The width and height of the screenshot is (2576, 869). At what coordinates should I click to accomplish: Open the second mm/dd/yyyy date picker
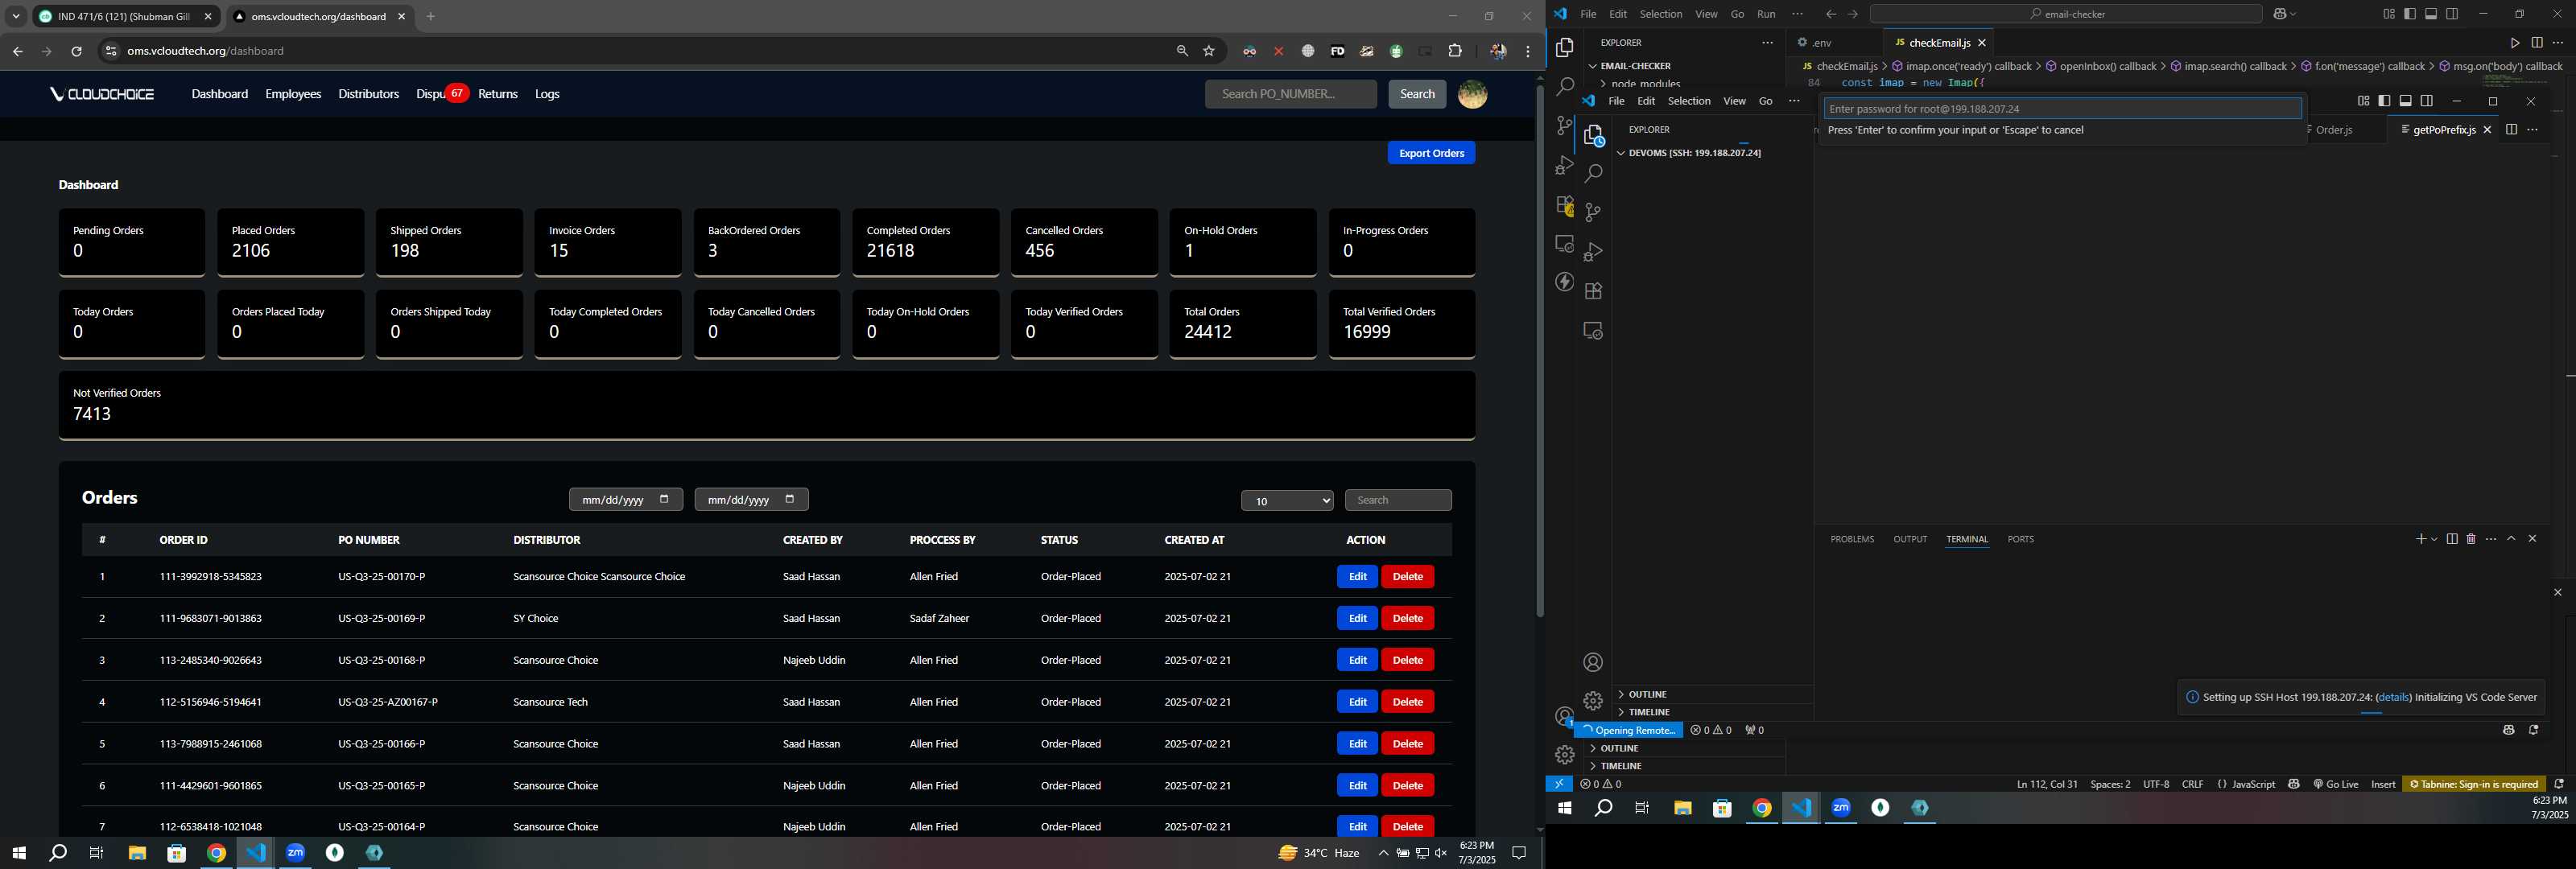(x=751, y=500)
